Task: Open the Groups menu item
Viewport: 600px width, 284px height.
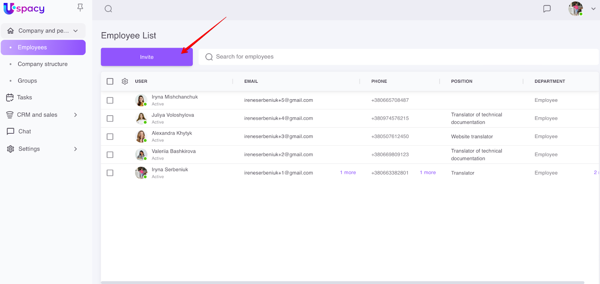Action: pos(27,81)
